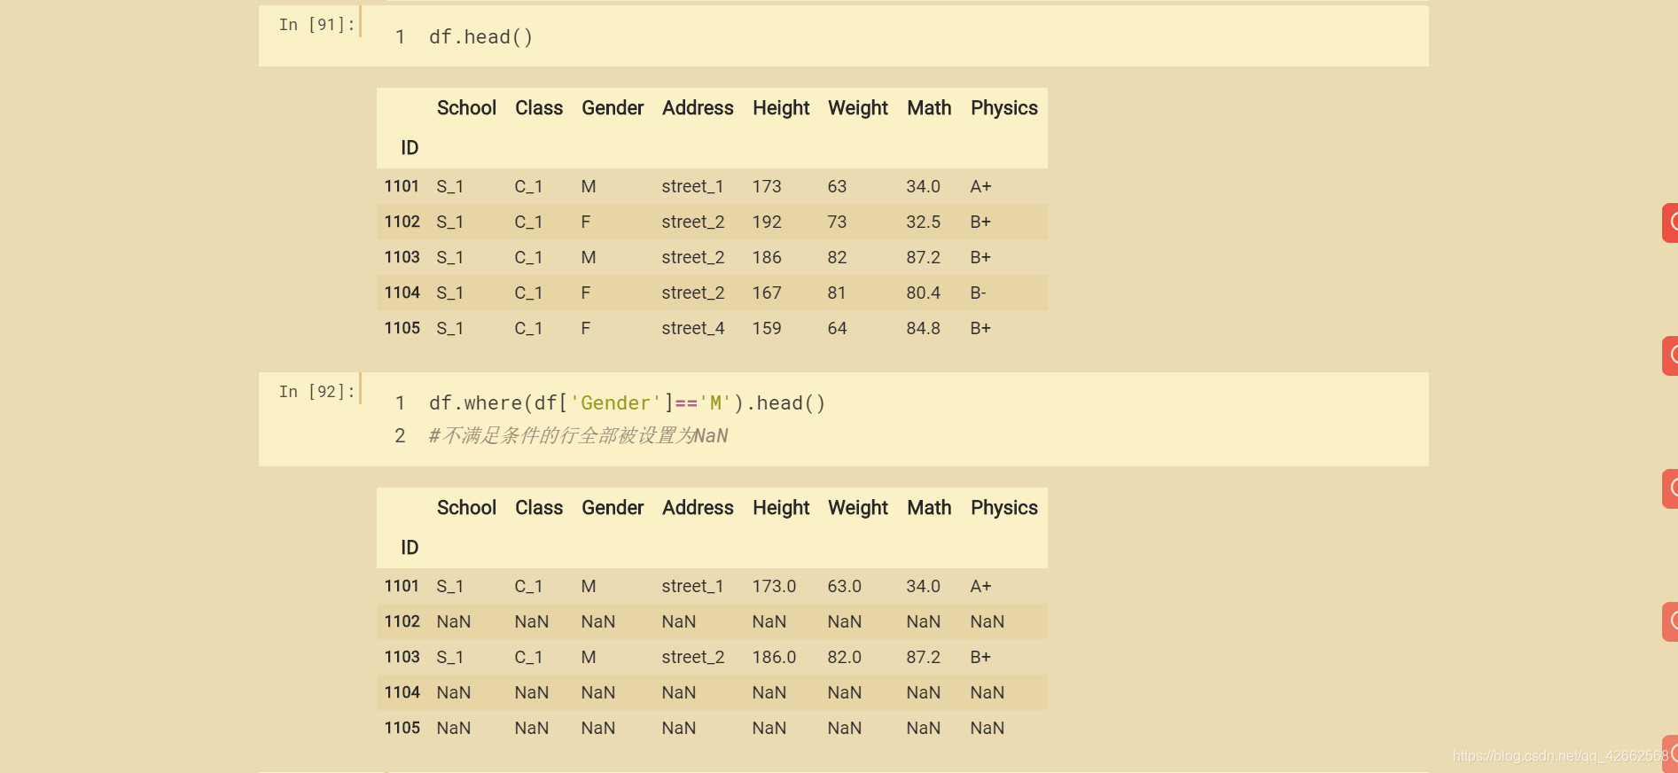Select the weight value 81 cell
This screenshot has height=773, width=1678.
(837, 293)
